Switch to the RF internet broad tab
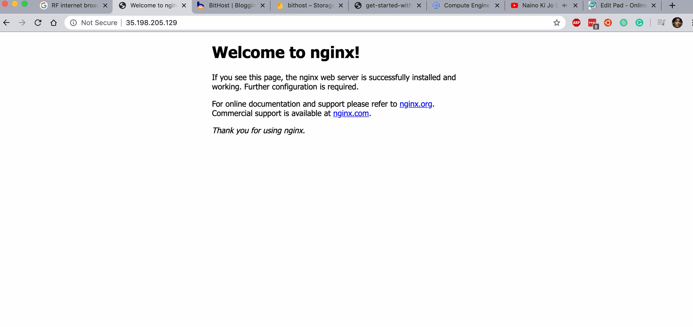The width and height of the screenshot is (693, 327). point(74,5)
